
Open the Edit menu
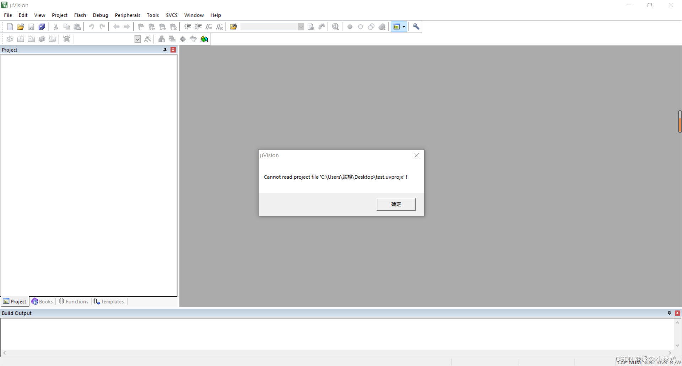[x=23, y=15]
